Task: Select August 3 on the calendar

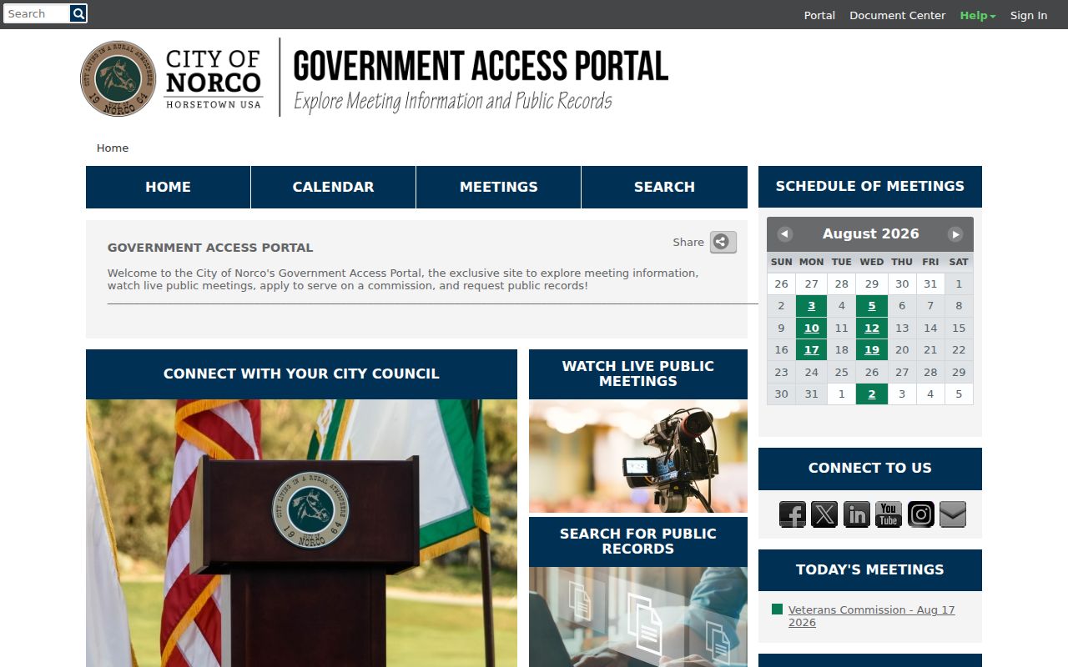Action: point(811,306)
